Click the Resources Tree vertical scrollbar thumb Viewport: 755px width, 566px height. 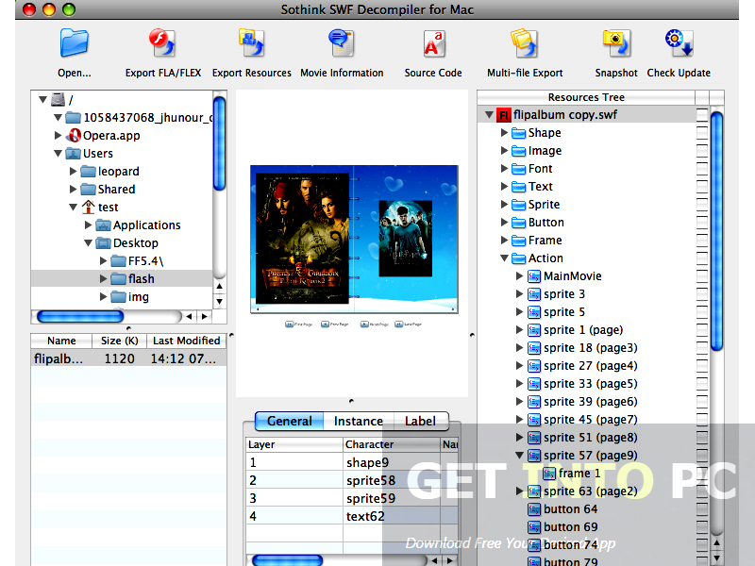pyautogui.click(x=716, y=231)
